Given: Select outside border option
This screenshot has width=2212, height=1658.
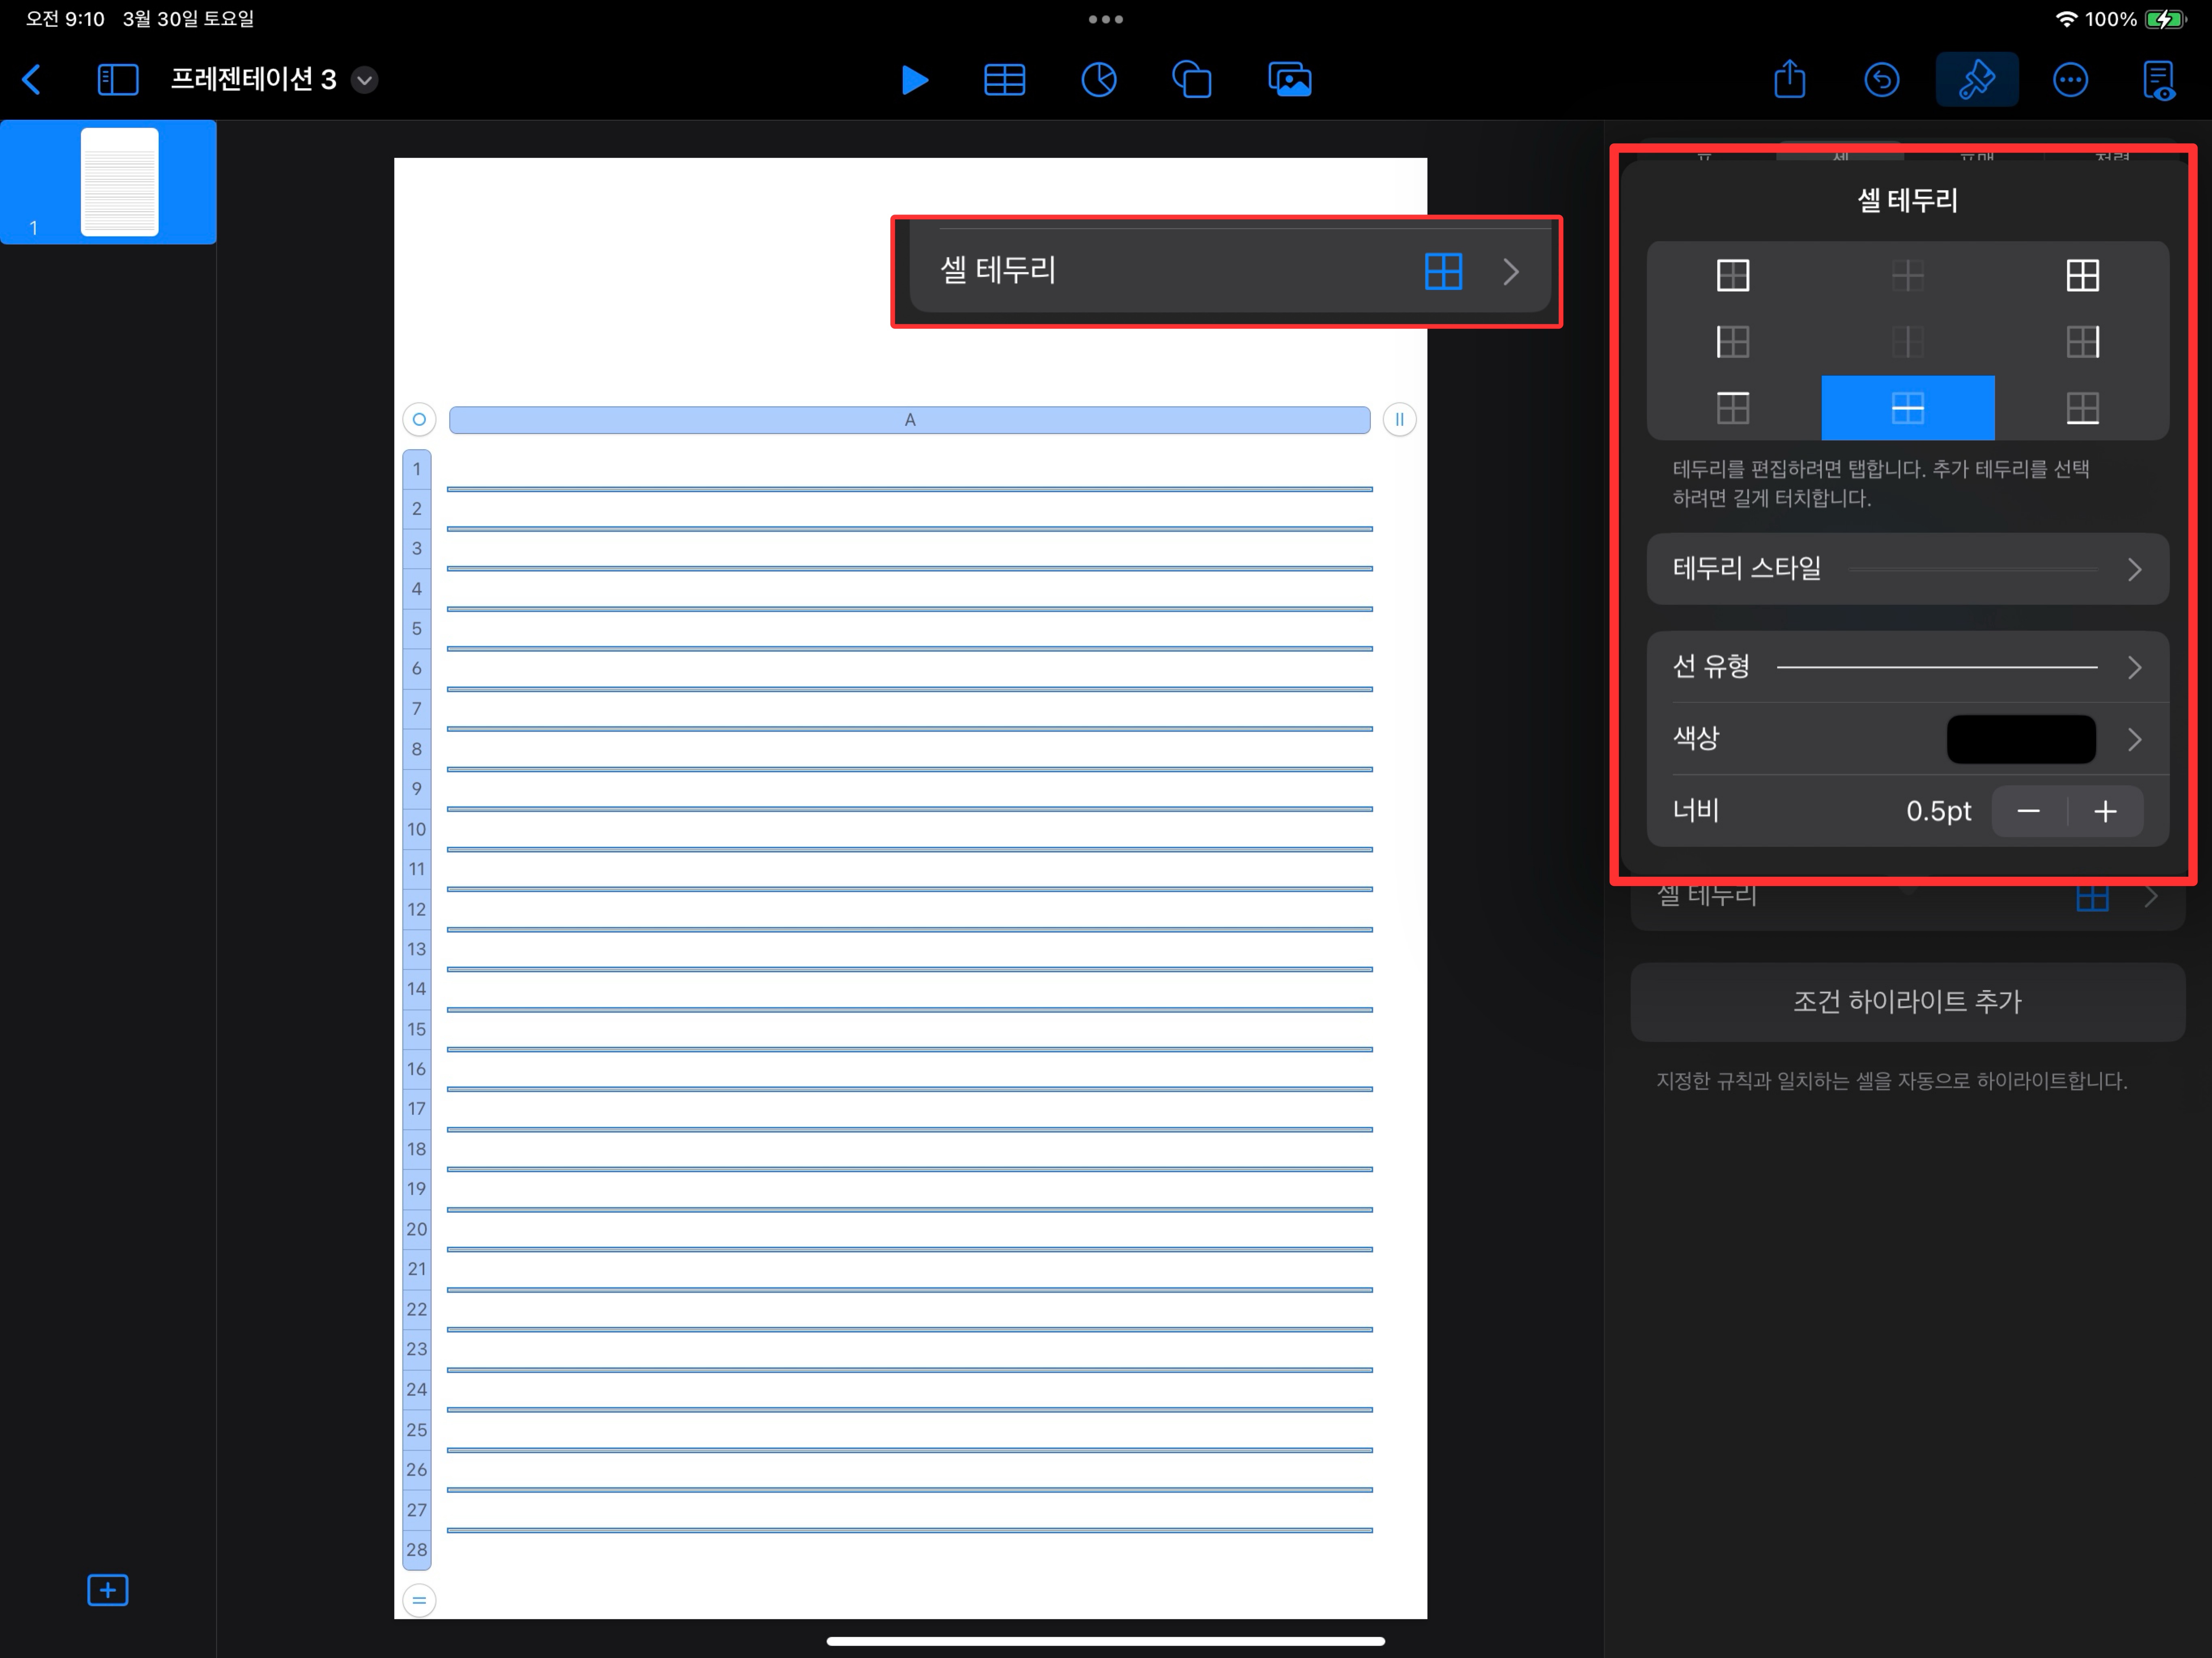Looking at the screenshot, I should coord(1732,275).
